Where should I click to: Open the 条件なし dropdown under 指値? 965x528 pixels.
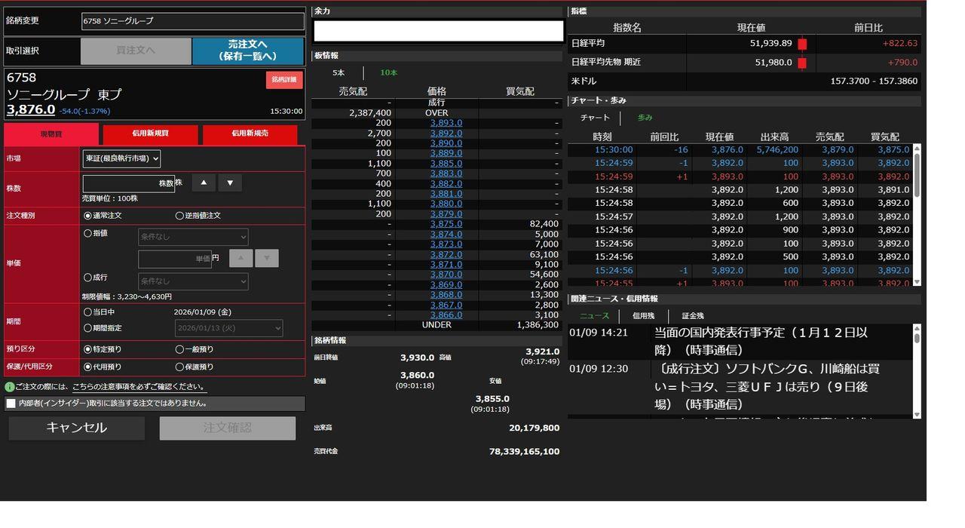(x=192, y=235)
